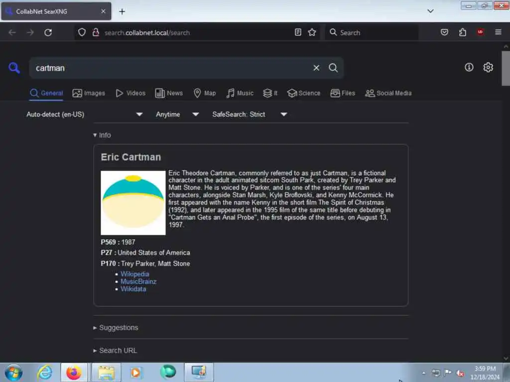Click the page vertical scrollbar thumb
The width and height of the screenshot is (510, 382).
tap(506, 68)
